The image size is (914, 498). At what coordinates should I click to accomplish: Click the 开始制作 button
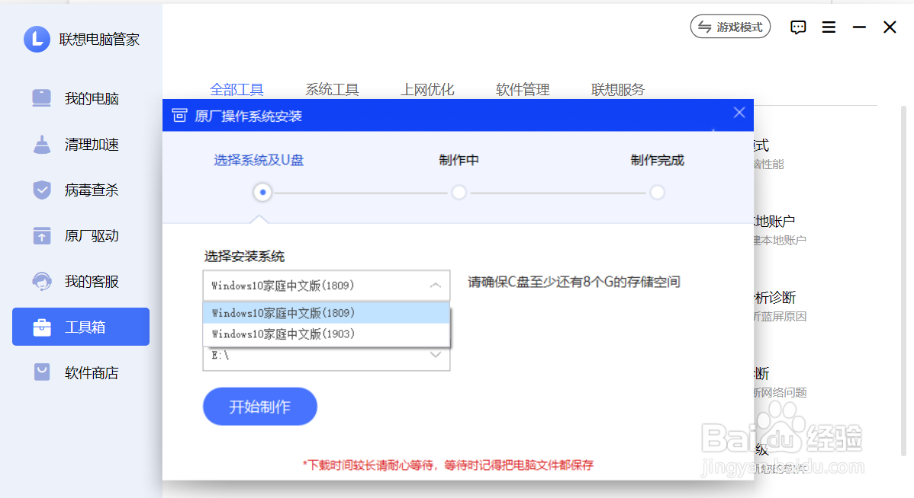pyautogui.click(x=260, y=406)
